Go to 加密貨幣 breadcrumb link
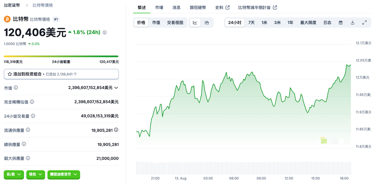The image size is (376, 185). coord(12,5)
